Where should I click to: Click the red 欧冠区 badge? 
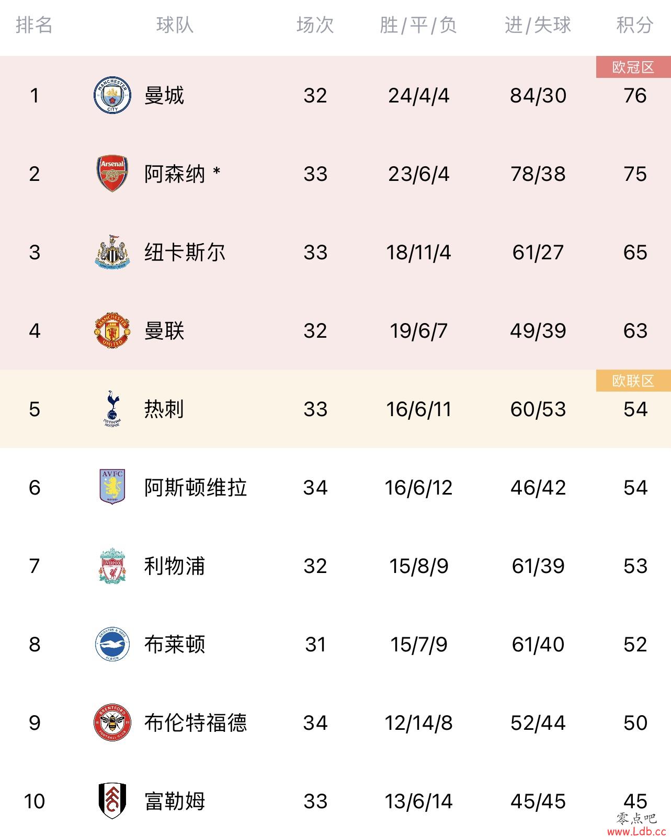(x=633, y=67)
